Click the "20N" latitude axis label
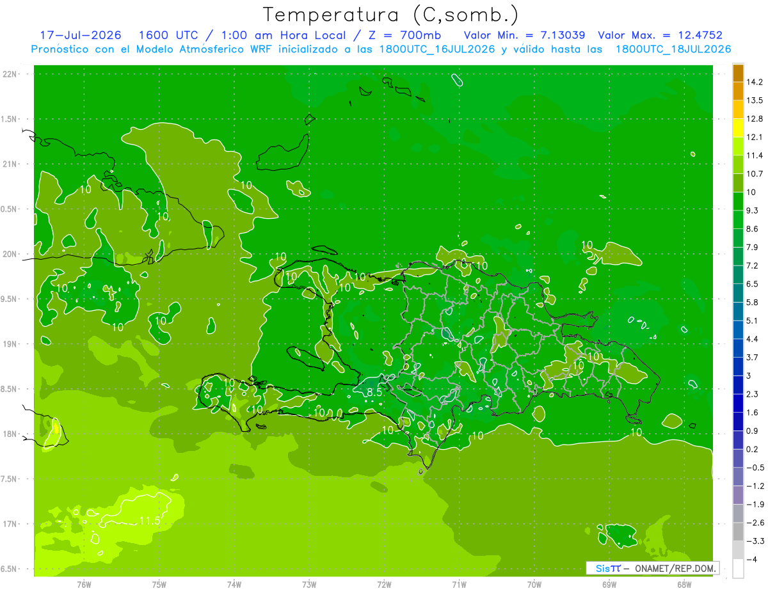The image size is (768, 593). tap(10, 254)
